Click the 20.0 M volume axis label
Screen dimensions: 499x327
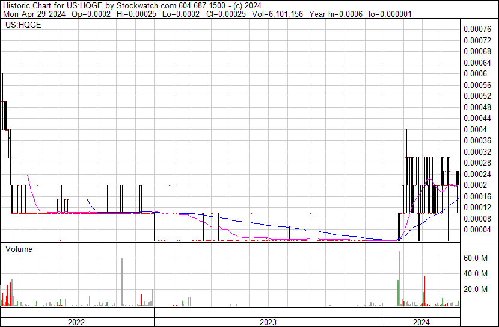[x=476, y=289]
